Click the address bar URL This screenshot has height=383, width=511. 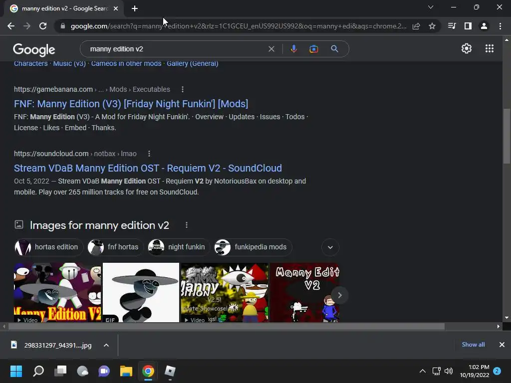pos(239,26)
